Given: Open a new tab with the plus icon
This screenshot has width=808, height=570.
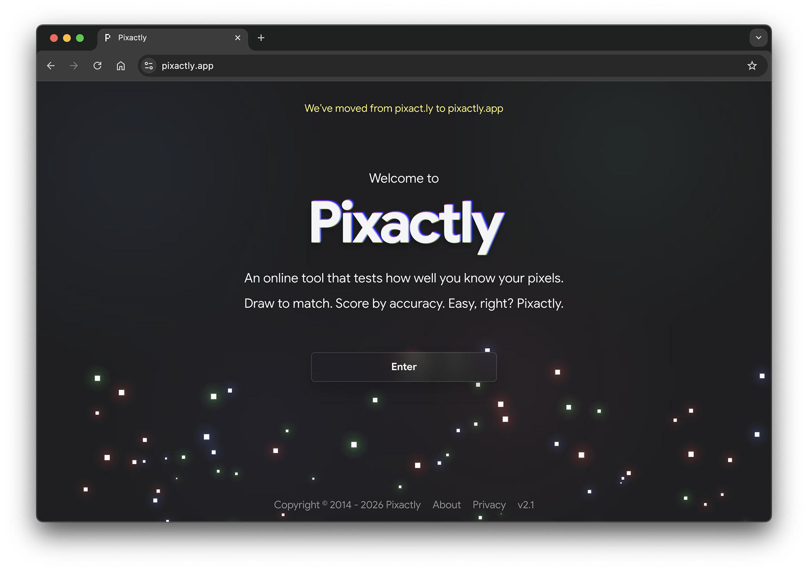Looking at the screenshot, I should click(261, 38).
